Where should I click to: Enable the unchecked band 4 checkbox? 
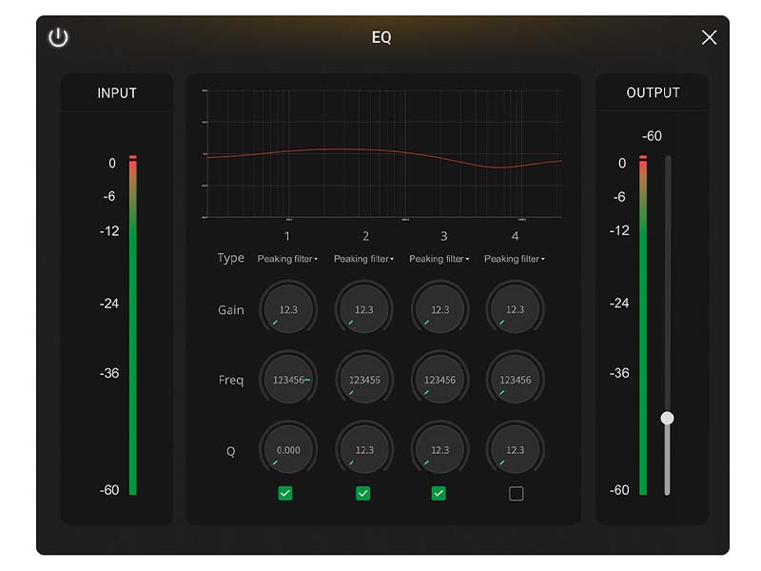click(x=516, y=493)
